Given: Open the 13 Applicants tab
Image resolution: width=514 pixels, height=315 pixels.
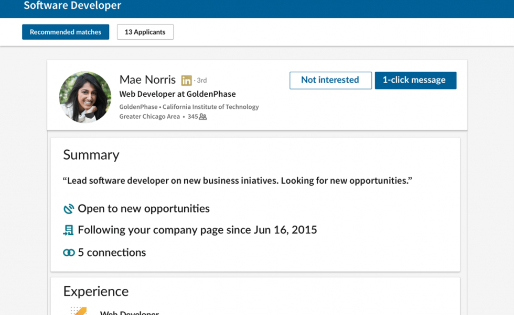Looking at the screenshot, I should click(x=145, y=32).
